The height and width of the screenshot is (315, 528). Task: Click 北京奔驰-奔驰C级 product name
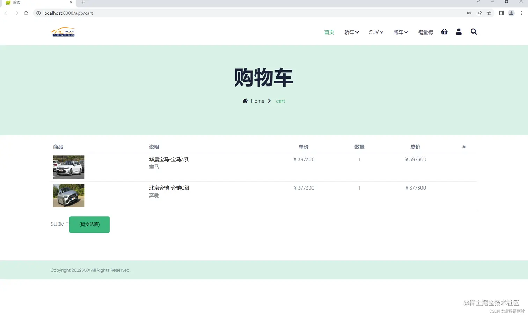click(169, 188)
